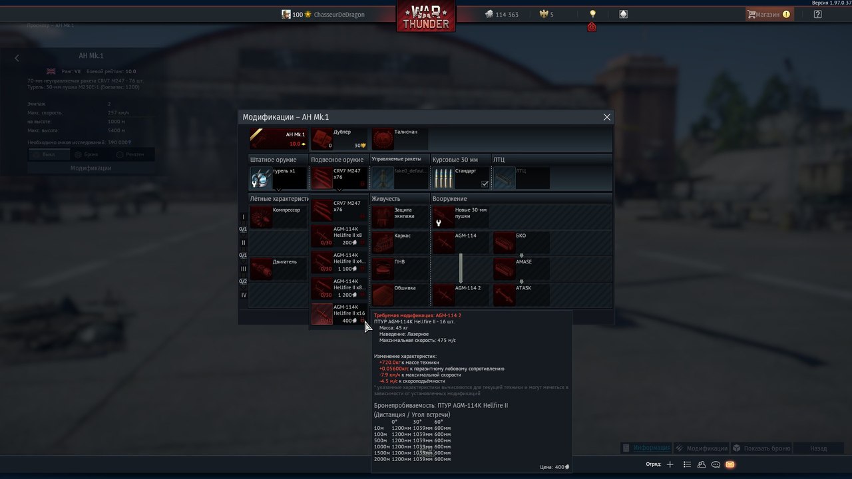Click the Управляемые ракеты column header
The width and height of the screenshot is (852, 479).
pyautogui.click(x=400, y=160)
